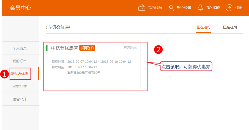The height and width of the screenshot is (130, 249).
Task: Click the 退出 text link
Action: point(239,8)
